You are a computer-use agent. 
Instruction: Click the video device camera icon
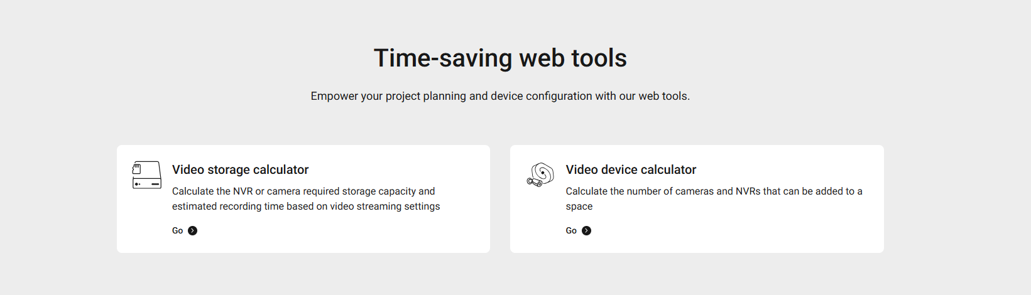[540, 174]
